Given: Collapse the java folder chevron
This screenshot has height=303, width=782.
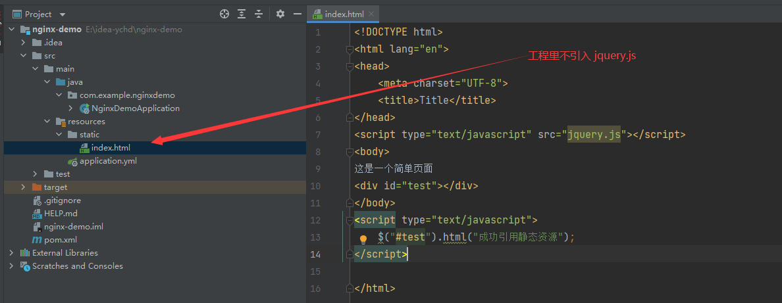Looking at the screenshot, I should (x=47, y=82).
